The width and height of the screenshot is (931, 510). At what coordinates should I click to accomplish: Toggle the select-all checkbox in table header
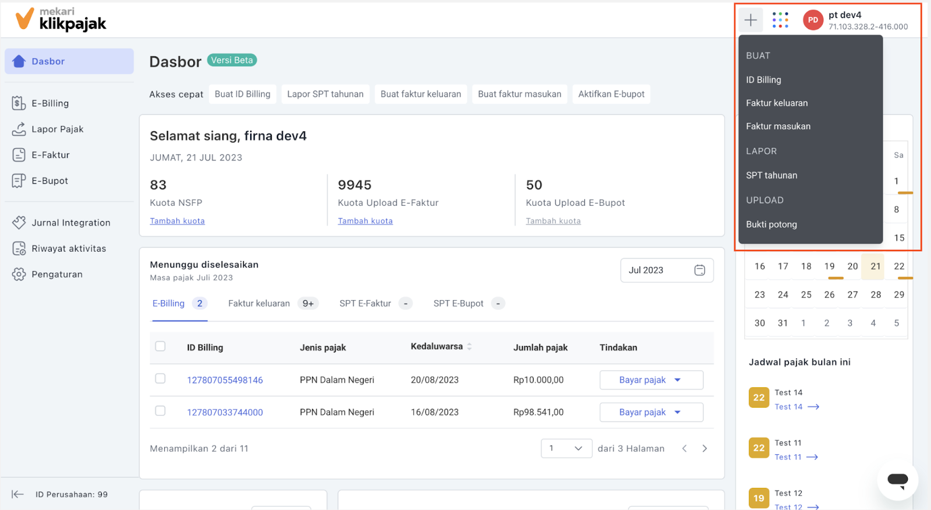(x=160, y=347)
